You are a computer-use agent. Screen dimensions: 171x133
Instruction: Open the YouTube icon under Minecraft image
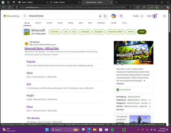coord(122,64)
